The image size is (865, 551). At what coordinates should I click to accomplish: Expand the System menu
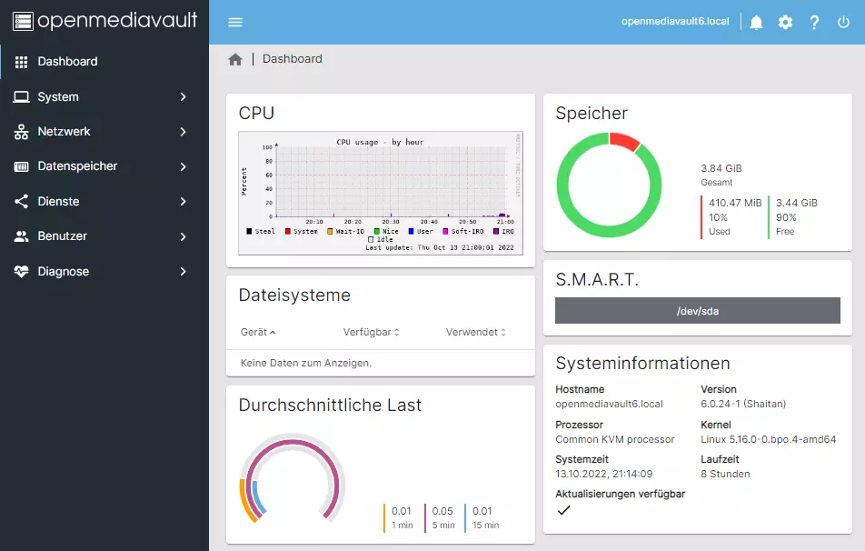(x=64, y=96)
